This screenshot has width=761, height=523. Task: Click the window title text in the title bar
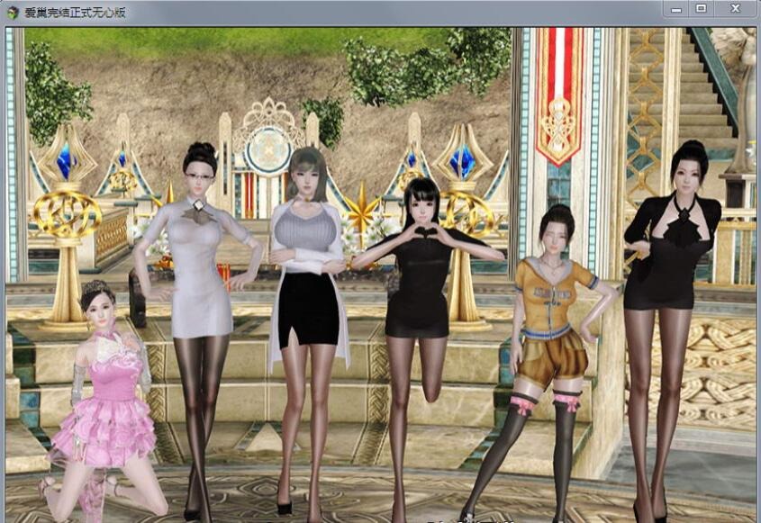pos(75,13)
